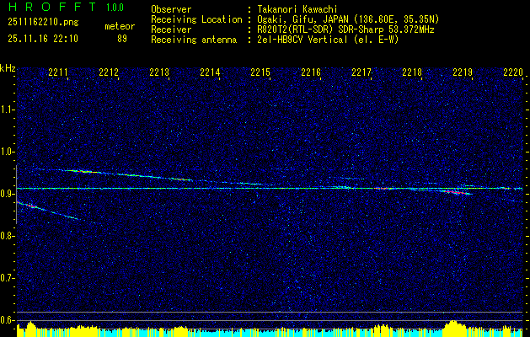Click the echo on the carrier line near 2217
This screenshot has height=337, width=530.
coord(385,188)
